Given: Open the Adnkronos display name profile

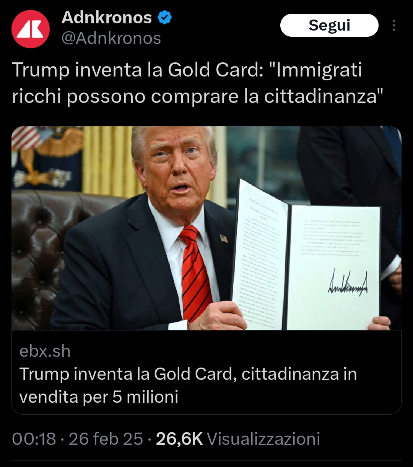Looking at the screenshot, I should pos(107,17).
